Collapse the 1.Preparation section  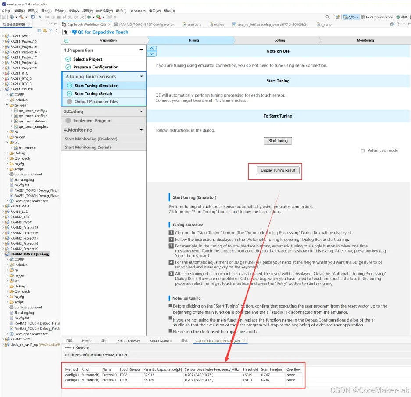[x=141, y=50]
